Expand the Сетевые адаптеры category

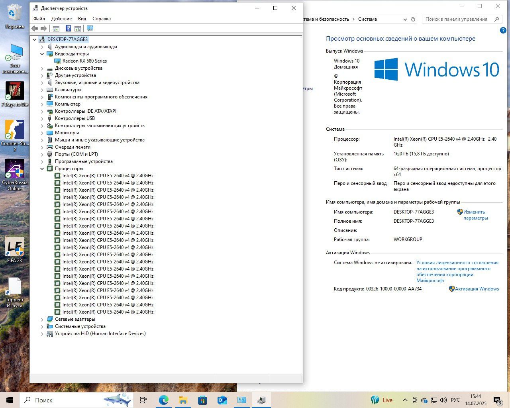42,319
